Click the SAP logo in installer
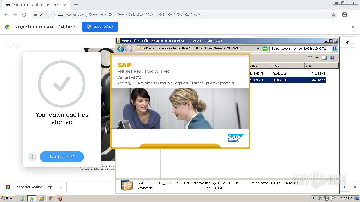The image size is (360, 202). (x=236, y=138)
